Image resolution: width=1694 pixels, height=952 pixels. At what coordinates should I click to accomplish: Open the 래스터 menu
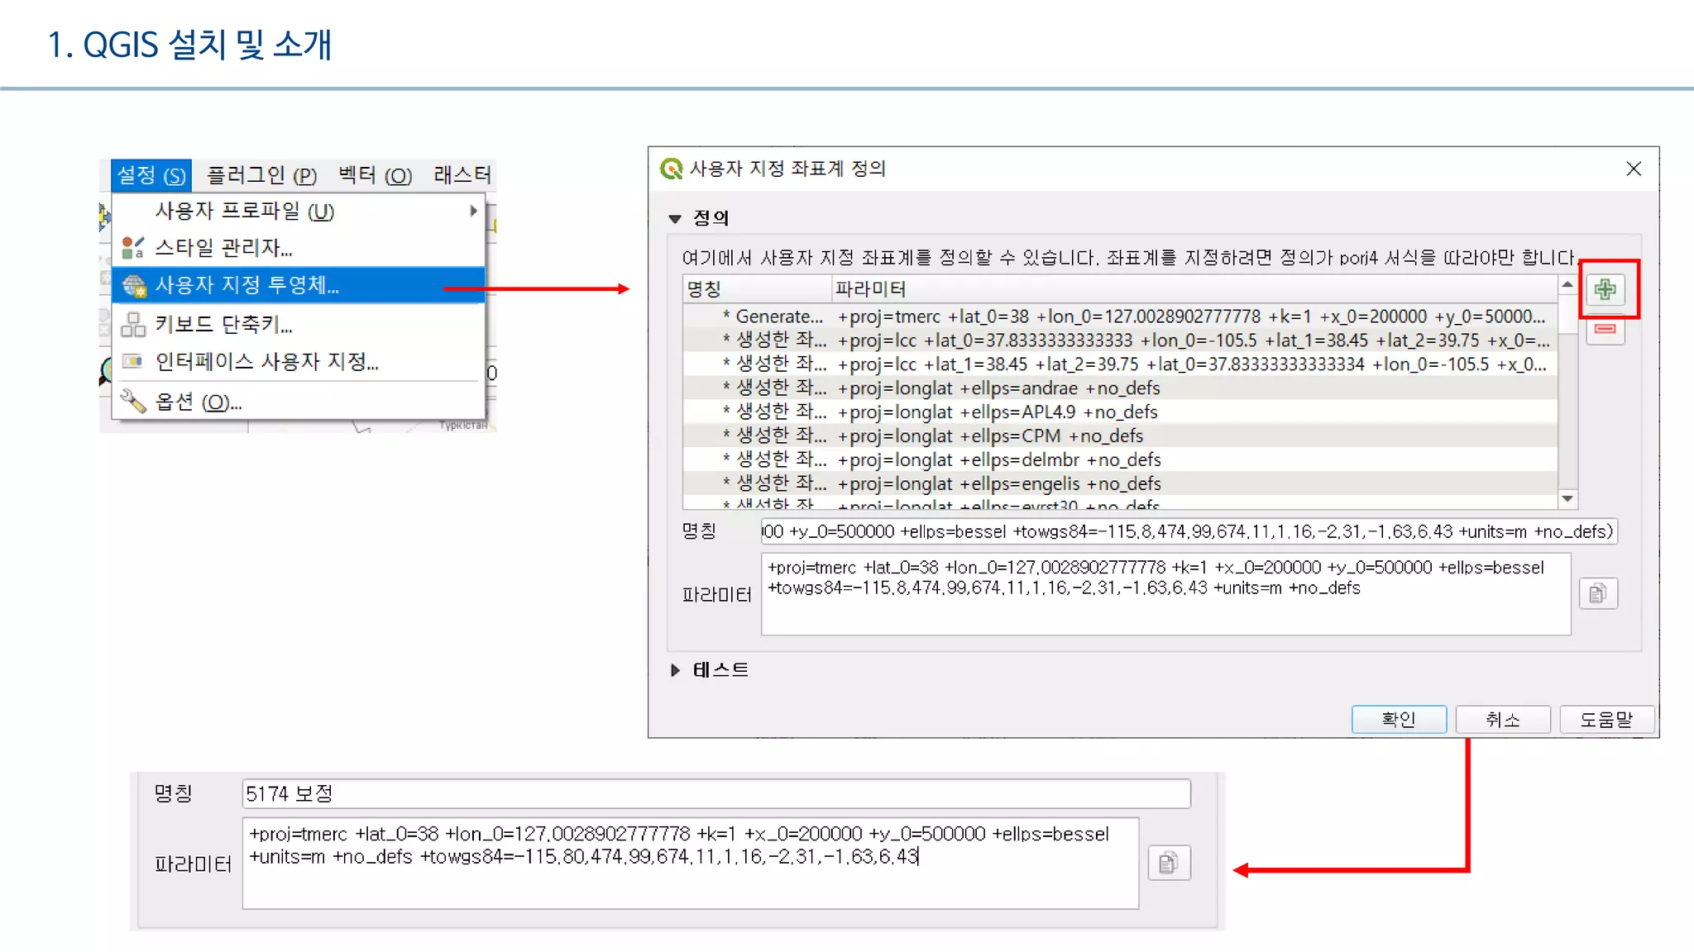(x=462, y=175)
